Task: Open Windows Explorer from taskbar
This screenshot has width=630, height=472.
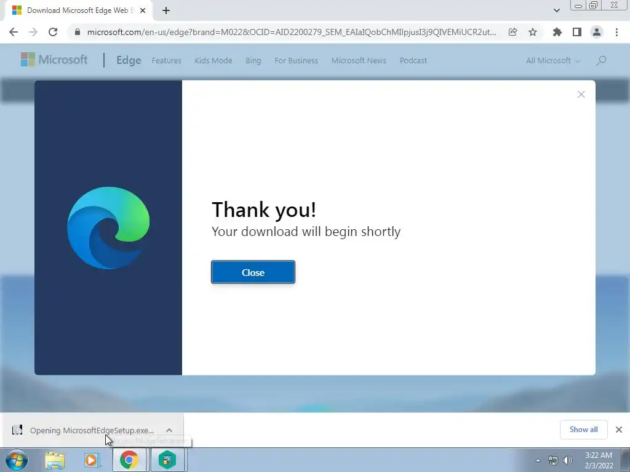Action: tap(55, 460)
